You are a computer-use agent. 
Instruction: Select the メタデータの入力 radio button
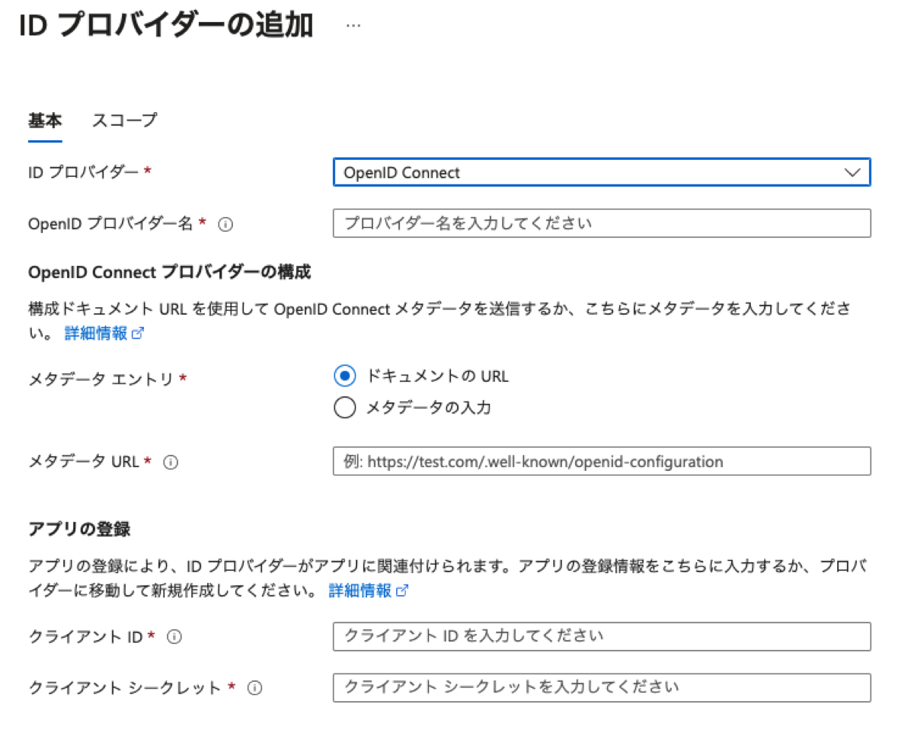[344, 408]
